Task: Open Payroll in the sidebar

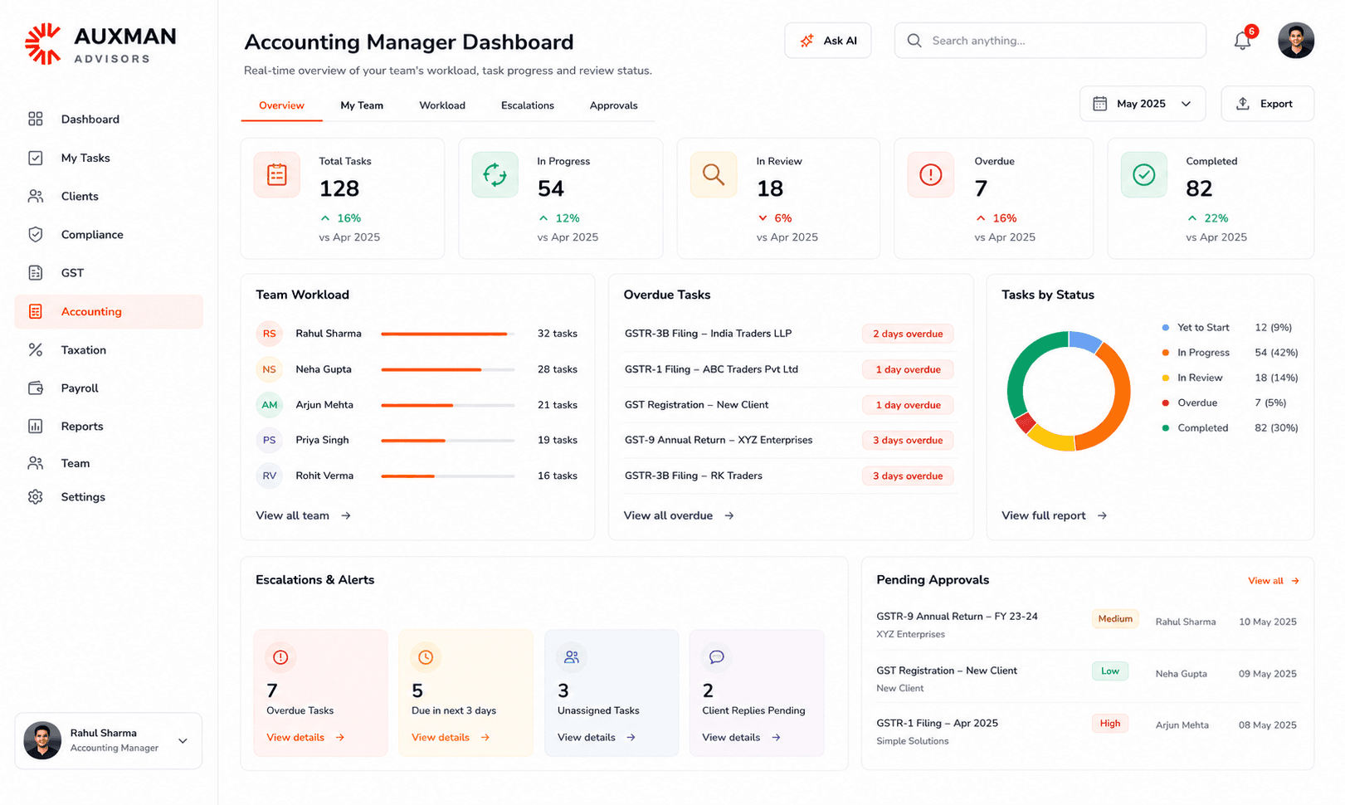Action: [109, 388]
